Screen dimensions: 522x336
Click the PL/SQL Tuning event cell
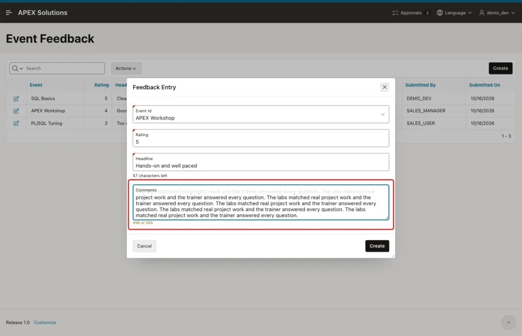46,124
